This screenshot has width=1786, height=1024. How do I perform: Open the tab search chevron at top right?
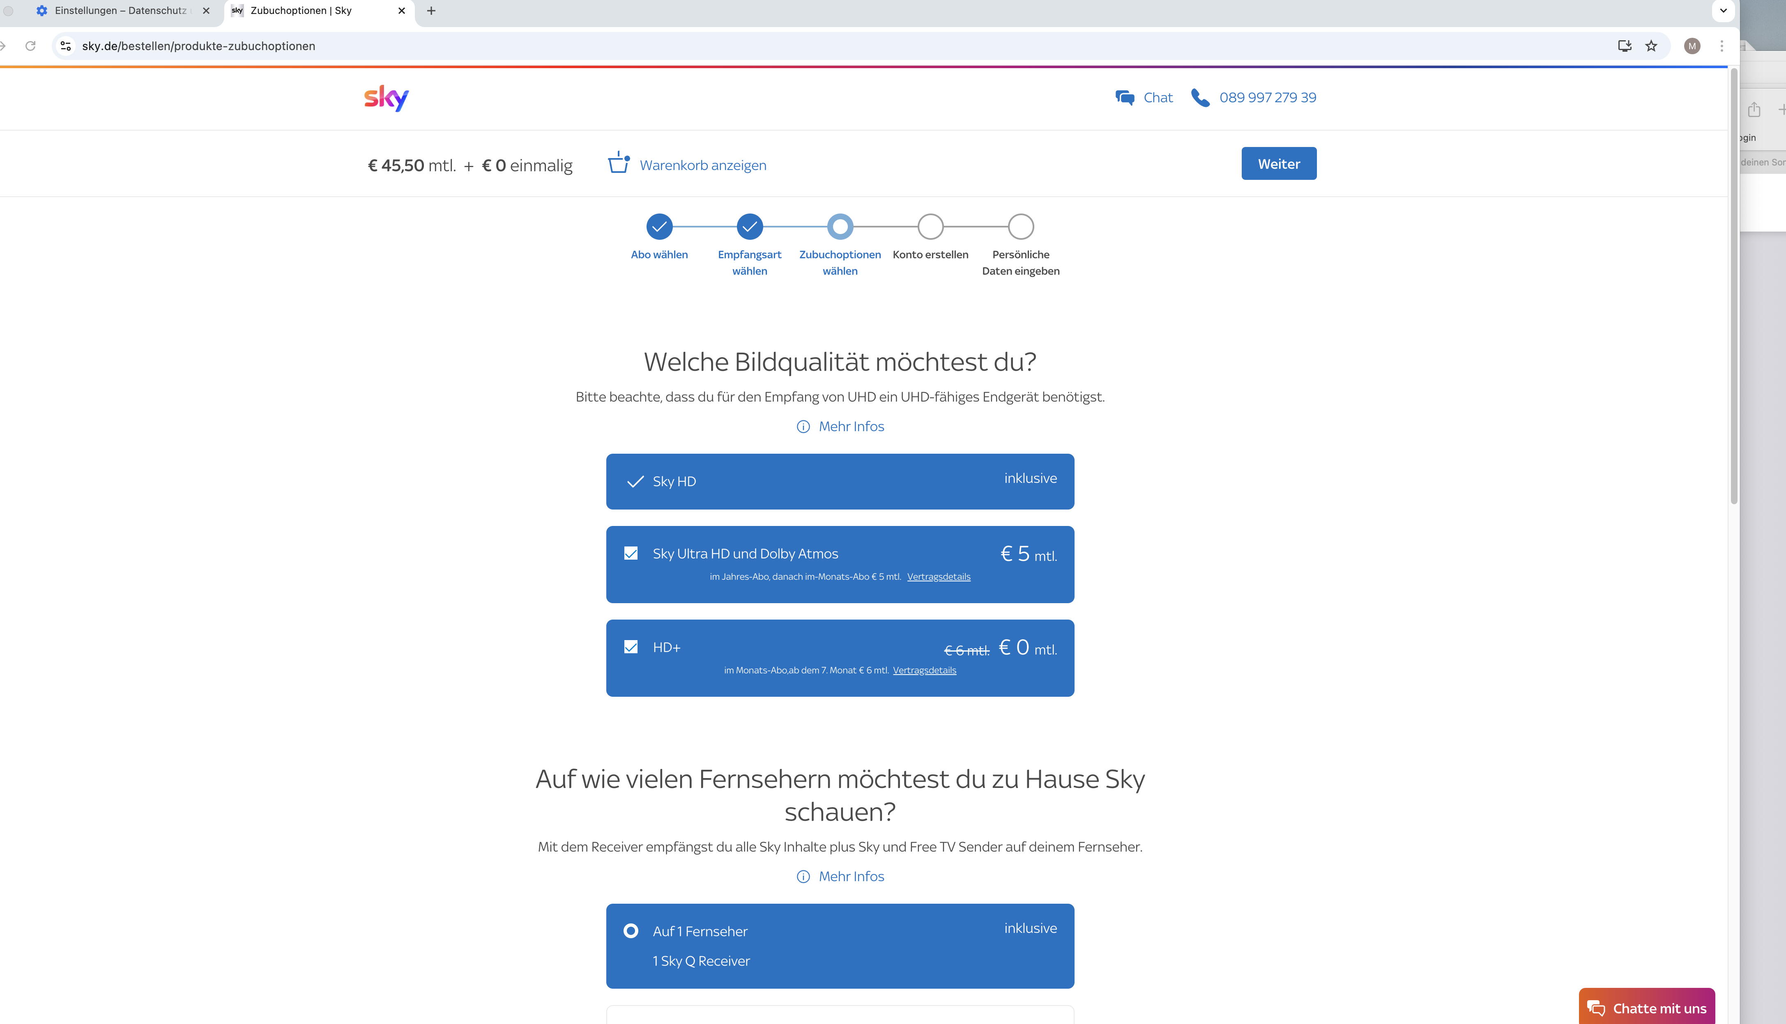[x=1723, y=11]
